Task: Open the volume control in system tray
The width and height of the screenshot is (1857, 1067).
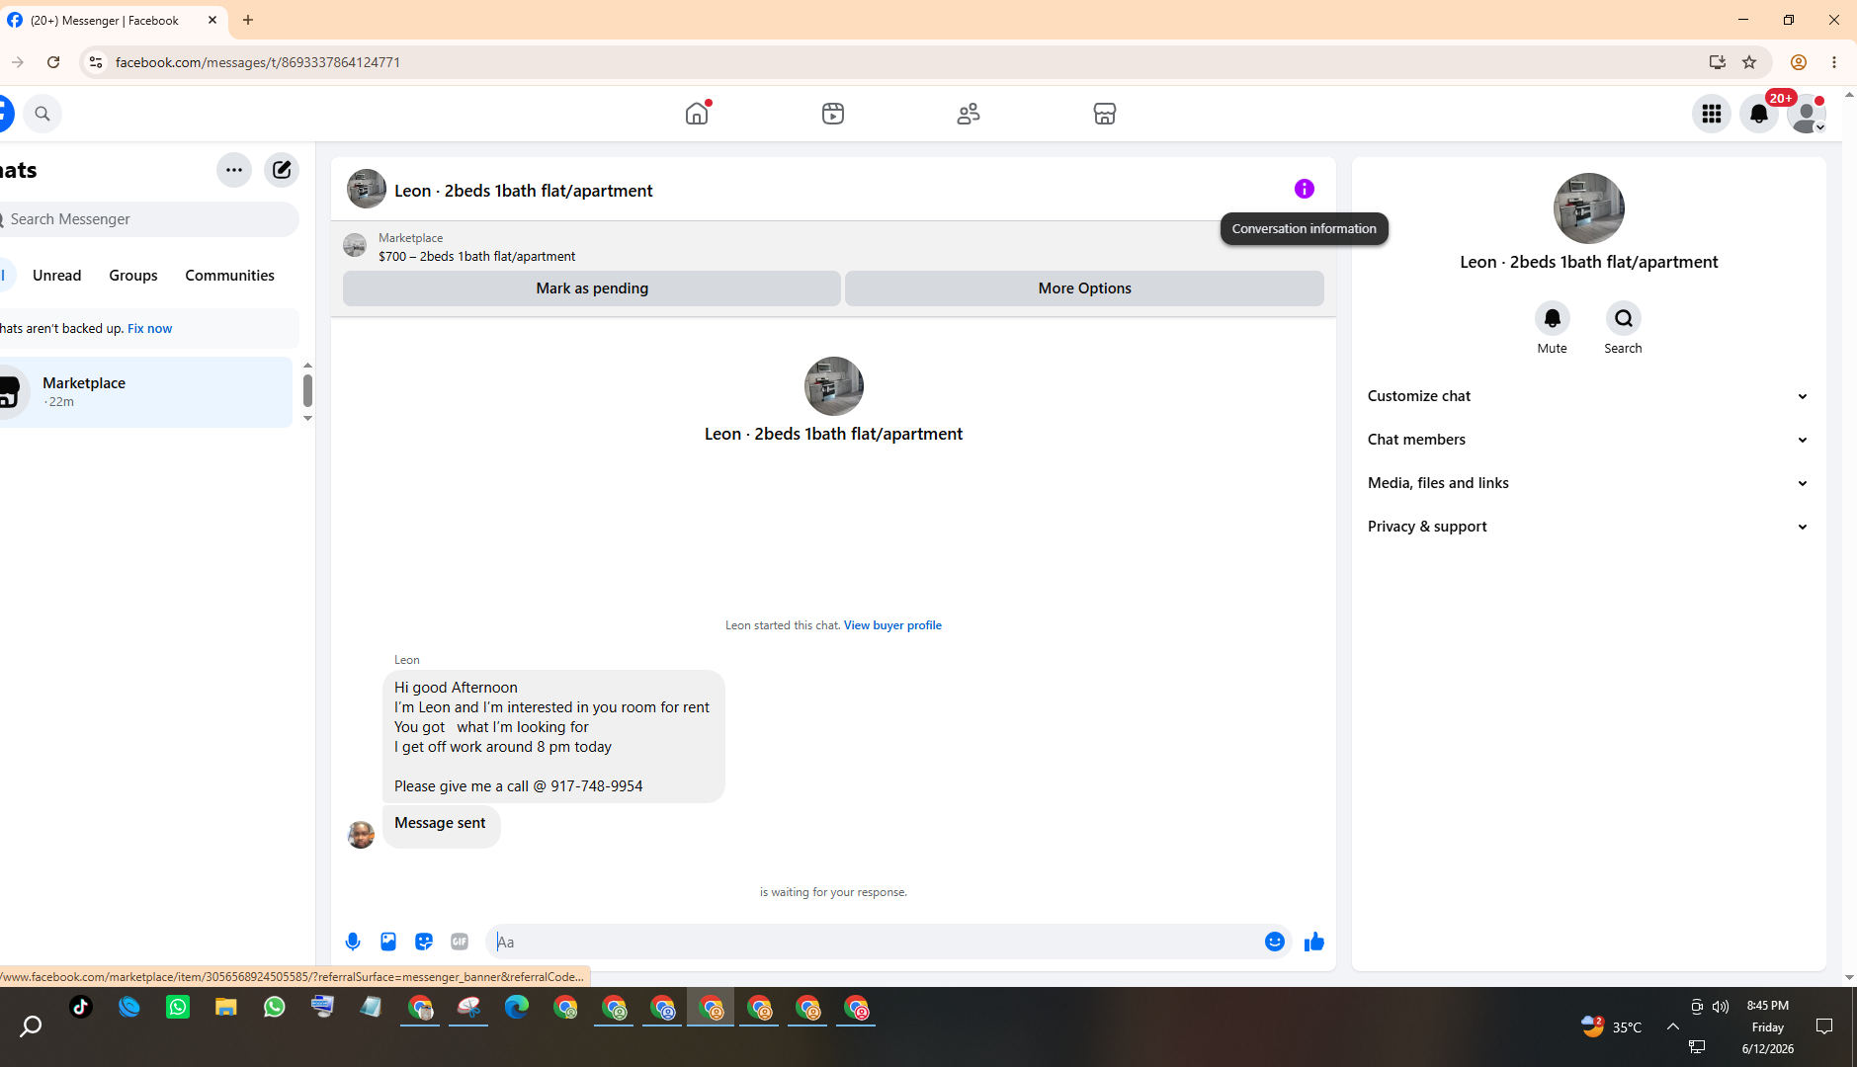Action: [1721, 1007]
